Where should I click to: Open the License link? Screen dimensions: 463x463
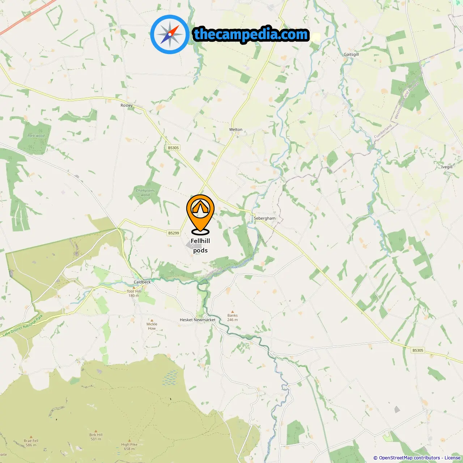(x=453, y=458)
